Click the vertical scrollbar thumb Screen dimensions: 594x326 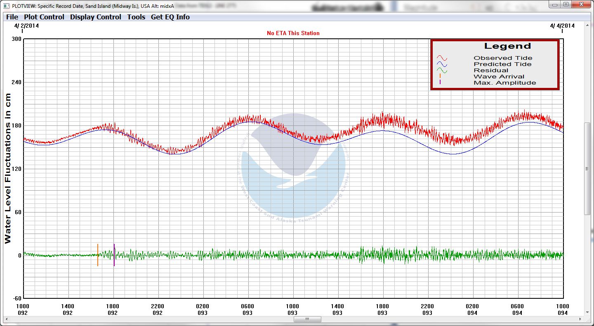(587, 168)
